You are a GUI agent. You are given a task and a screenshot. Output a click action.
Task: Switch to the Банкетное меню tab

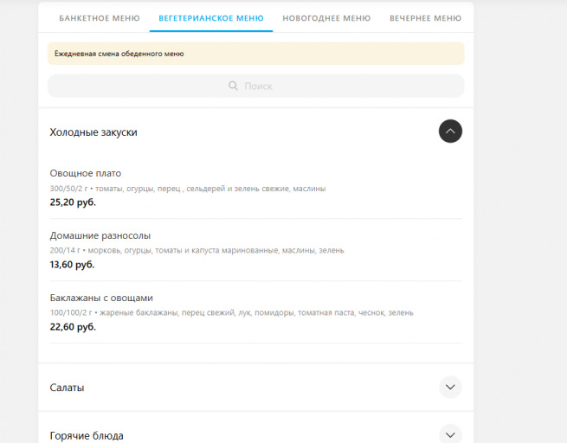(100, 18)
